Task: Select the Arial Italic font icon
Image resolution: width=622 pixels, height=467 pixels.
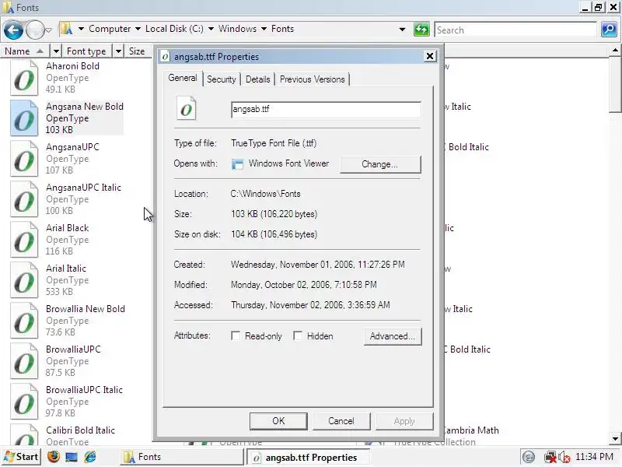Action: (24, 280)
